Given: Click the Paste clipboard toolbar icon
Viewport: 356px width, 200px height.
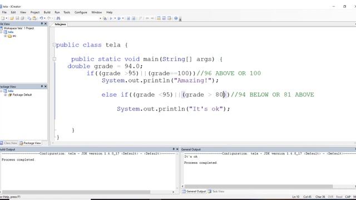Looking at the screenshot, I should click(34, 18).
